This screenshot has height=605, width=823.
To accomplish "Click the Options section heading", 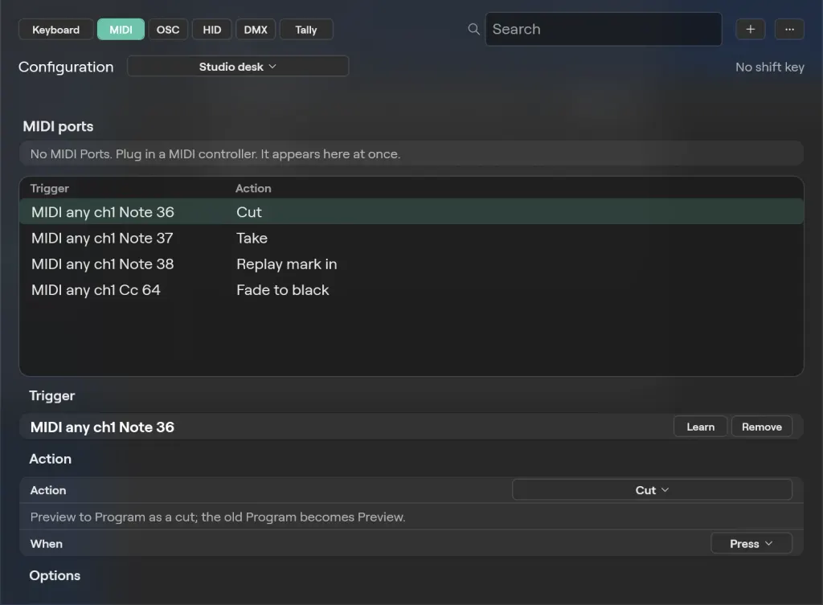I will pos(55,575).
